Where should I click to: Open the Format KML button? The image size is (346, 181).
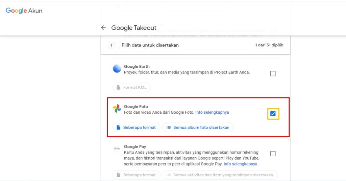tap(132, 87)
